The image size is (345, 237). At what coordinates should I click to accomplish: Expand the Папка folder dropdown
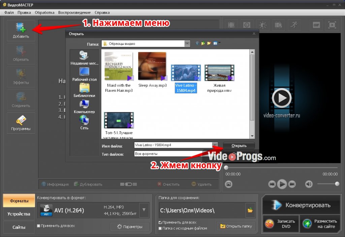[x=187, y=44]
